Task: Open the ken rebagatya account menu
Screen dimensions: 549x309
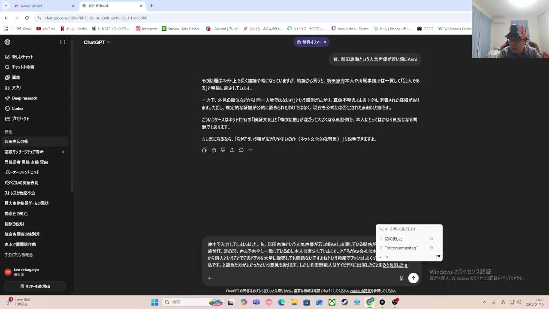Action: 34,272
